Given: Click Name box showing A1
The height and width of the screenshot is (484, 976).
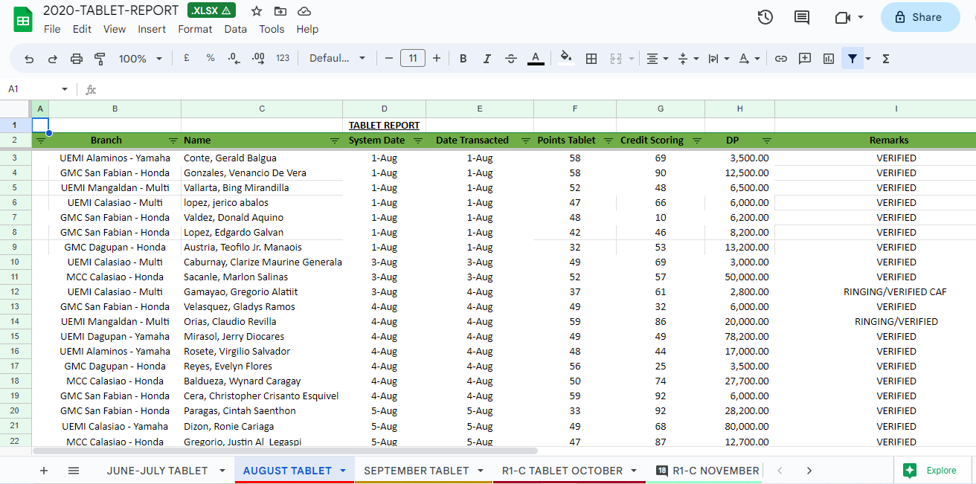Looking at the screenshot, I should pos(37,89).
